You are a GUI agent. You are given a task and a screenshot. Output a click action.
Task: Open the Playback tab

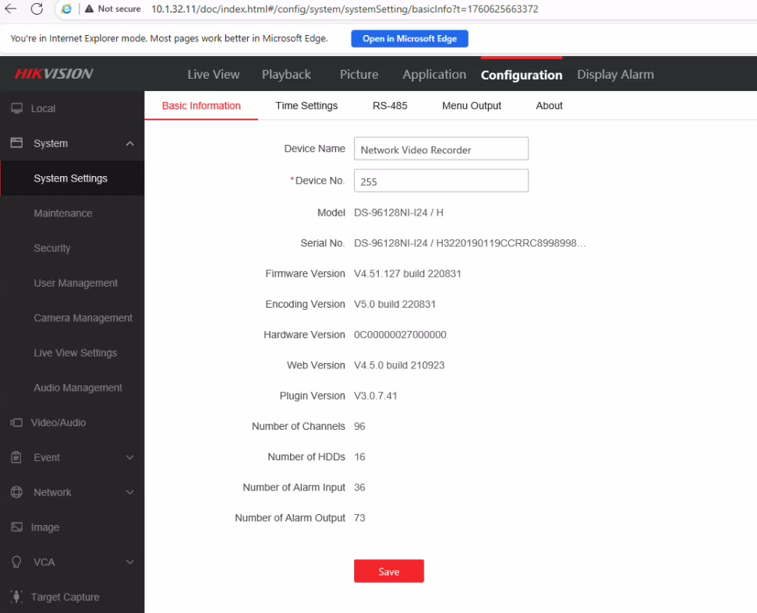286,74
